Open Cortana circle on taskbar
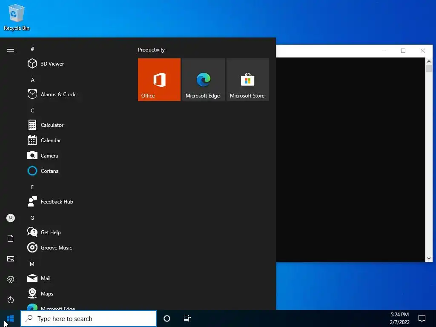Viewport: 436px width, 327px height. [x=167, y=318]
